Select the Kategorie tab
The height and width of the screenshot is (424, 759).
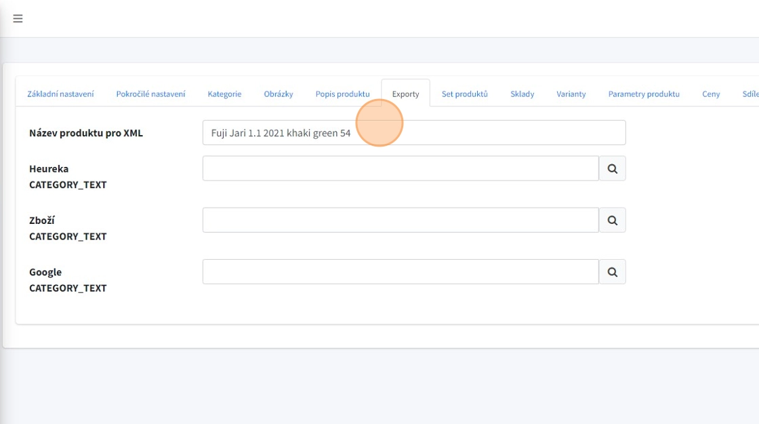coord(224,94)
